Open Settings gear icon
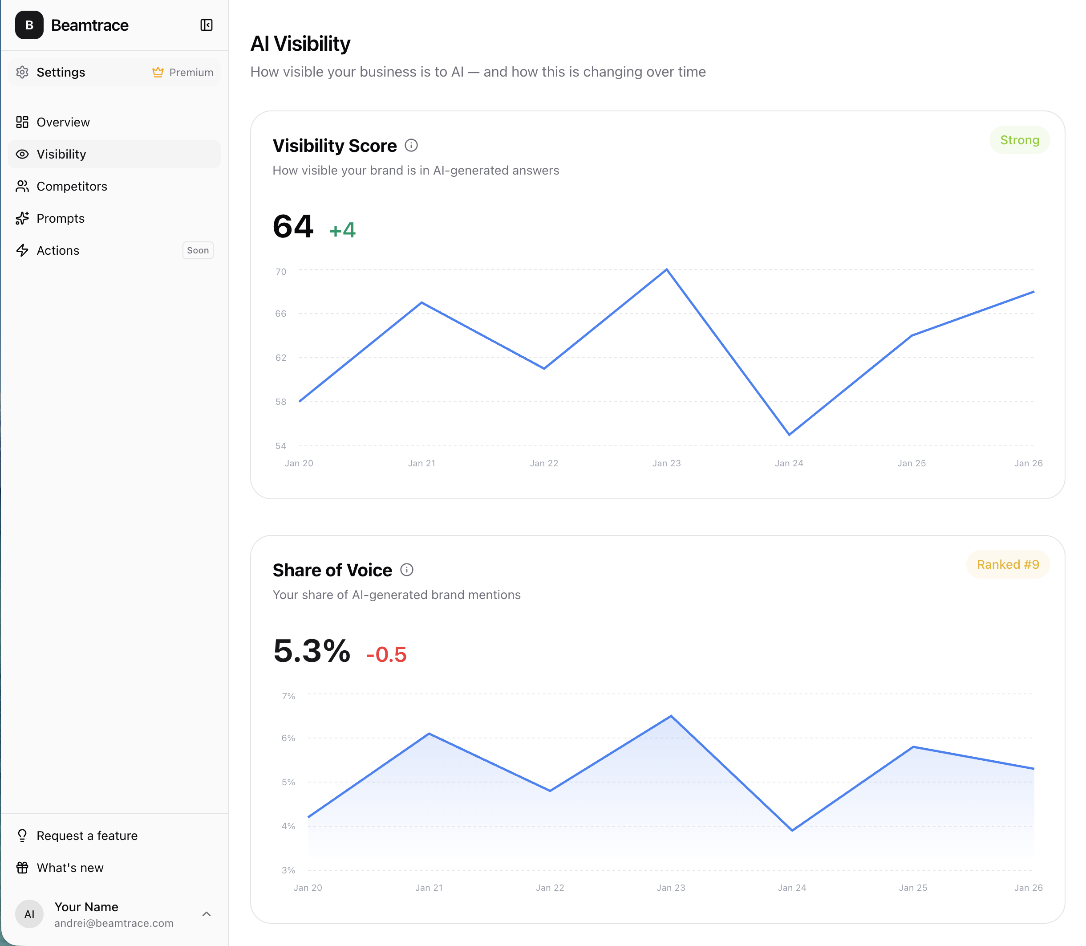The width and height of the screenshot is (1086, 946). (x=22, y=72)
